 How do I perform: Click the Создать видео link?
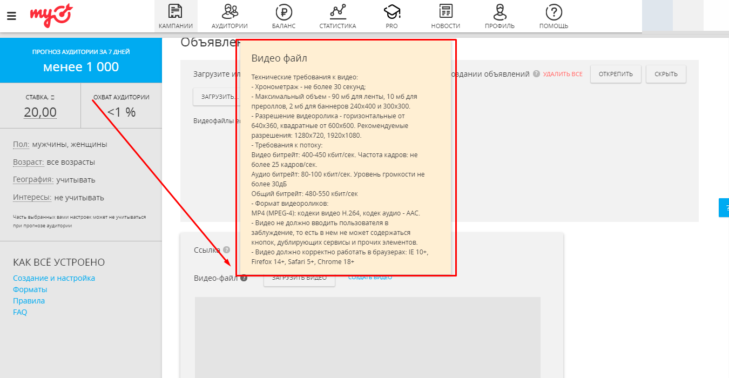(x=370, y=278)
